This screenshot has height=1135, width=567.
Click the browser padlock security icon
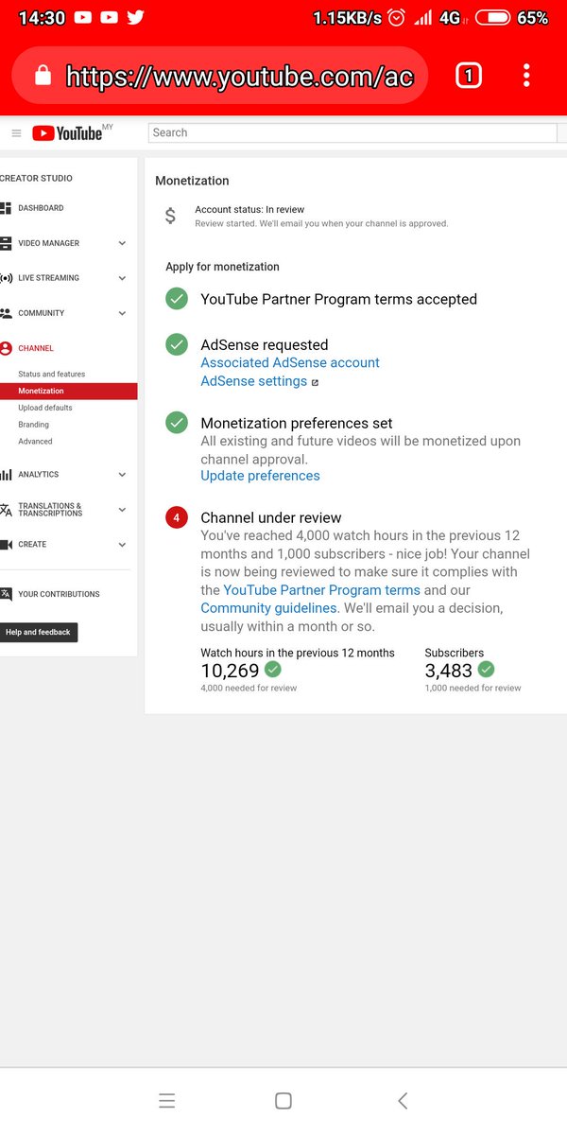[43, 77]
